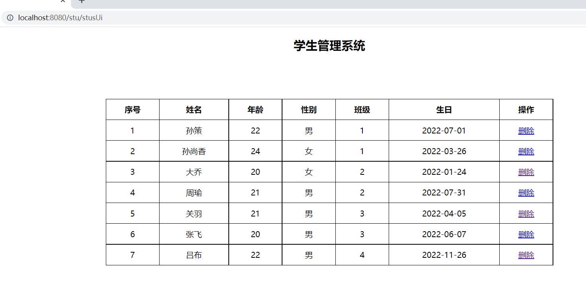Click the 生日 column header
The height and width of the screenshot is (288, 586).
(444, 109)
